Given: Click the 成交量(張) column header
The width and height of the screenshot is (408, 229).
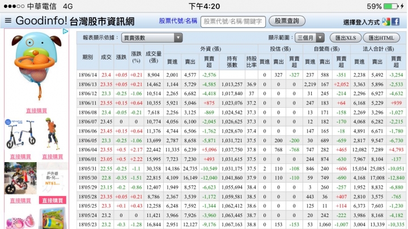Looking at the screenshot, I should click(154, 57).
